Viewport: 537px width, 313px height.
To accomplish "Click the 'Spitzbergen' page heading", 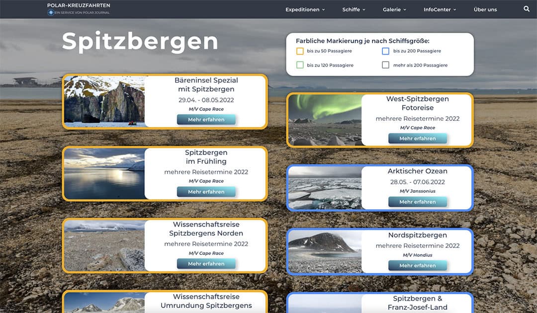I will tap(140, 42).
